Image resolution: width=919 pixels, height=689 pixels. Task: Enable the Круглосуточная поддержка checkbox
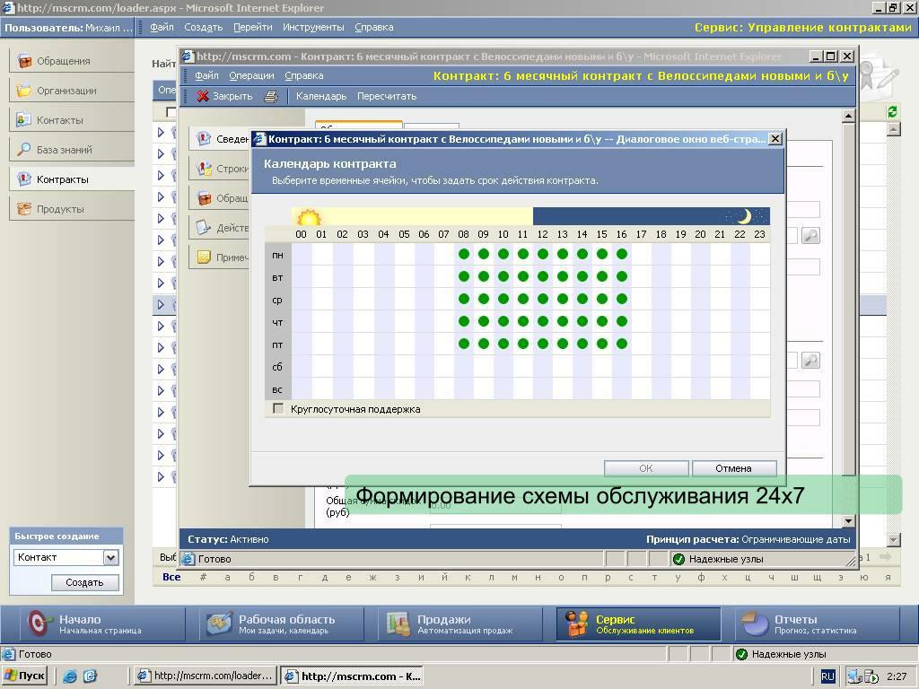click(x=278, y=408)
